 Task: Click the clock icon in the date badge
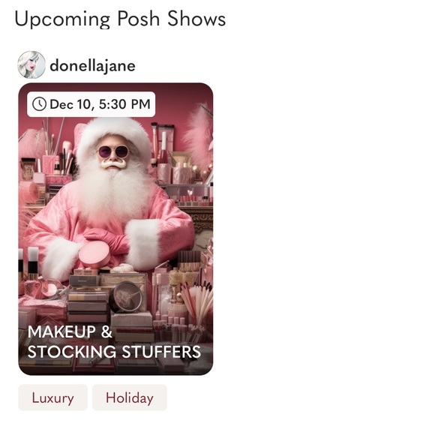pos(39,104)
